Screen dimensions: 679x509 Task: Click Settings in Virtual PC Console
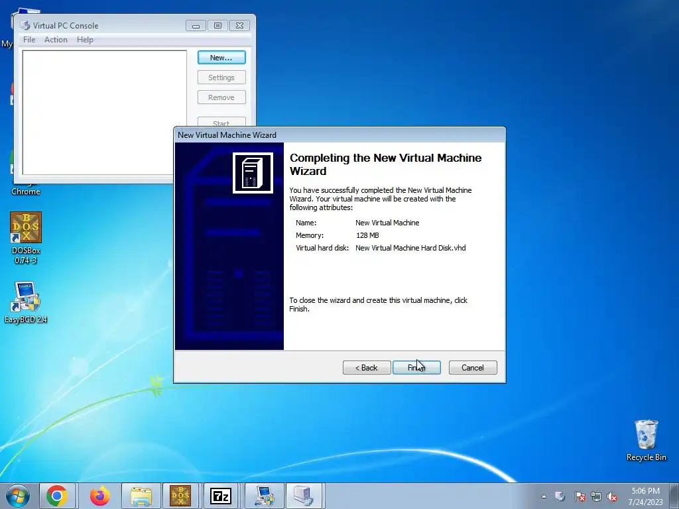coord(221,78)
